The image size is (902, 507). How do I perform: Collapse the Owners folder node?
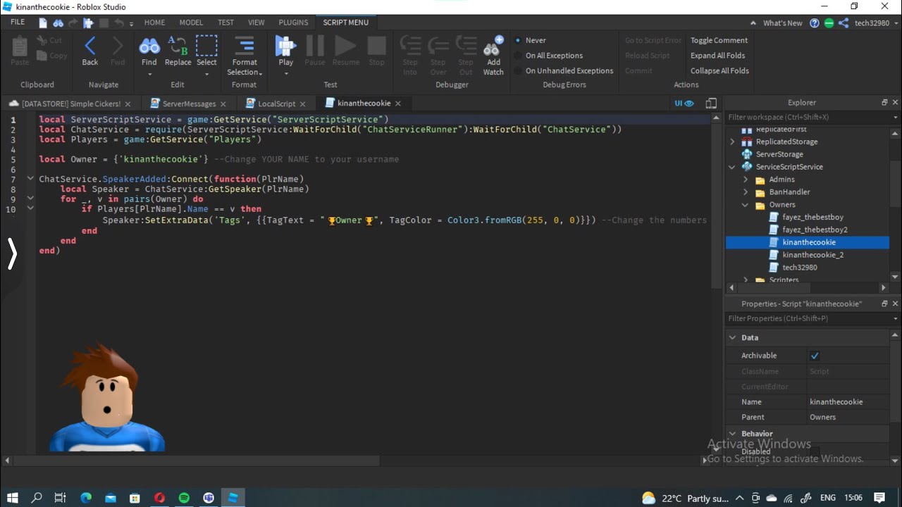[x=746, y=205]
